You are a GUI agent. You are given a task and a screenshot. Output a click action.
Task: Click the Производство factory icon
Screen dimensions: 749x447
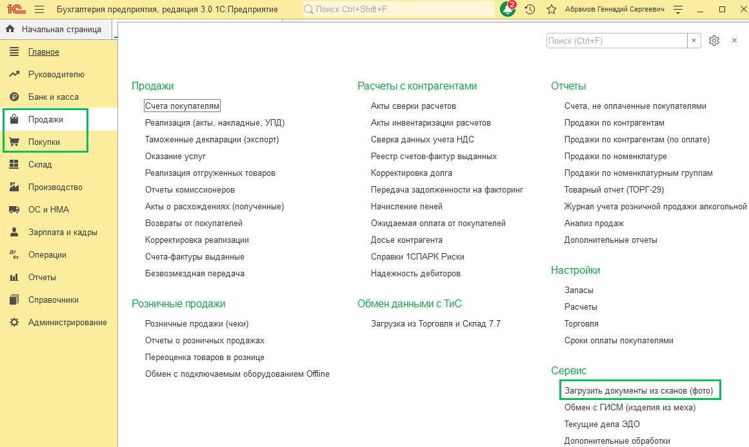click(x=14, y=187)
